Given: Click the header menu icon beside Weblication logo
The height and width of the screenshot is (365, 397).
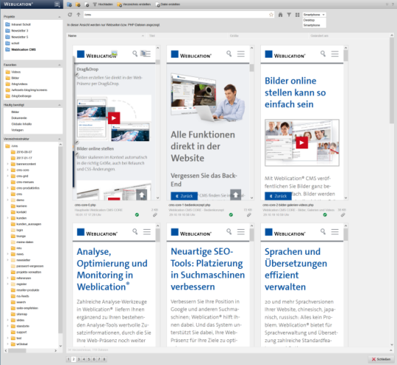Looking at the screenshot, I should tap(57, 4).
